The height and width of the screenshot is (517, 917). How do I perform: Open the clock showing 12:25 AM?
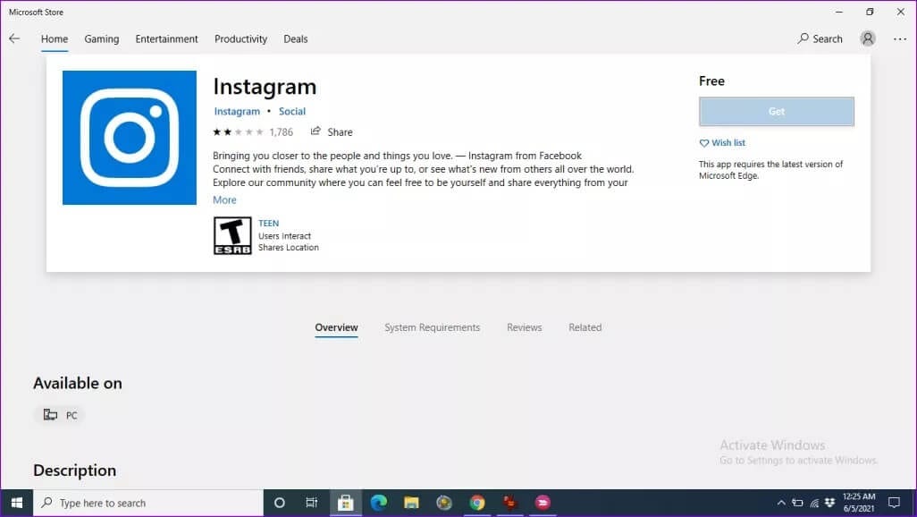click(x=859, y=503)
